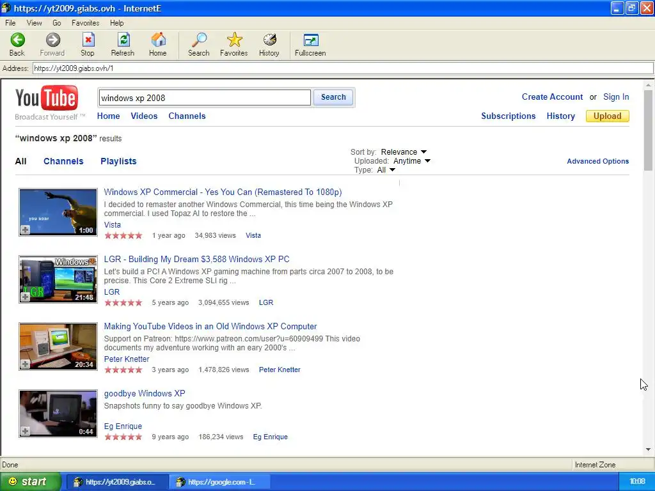Expand the Sort by Relevance dropdown
655x491 pixels.
[404, 152]
